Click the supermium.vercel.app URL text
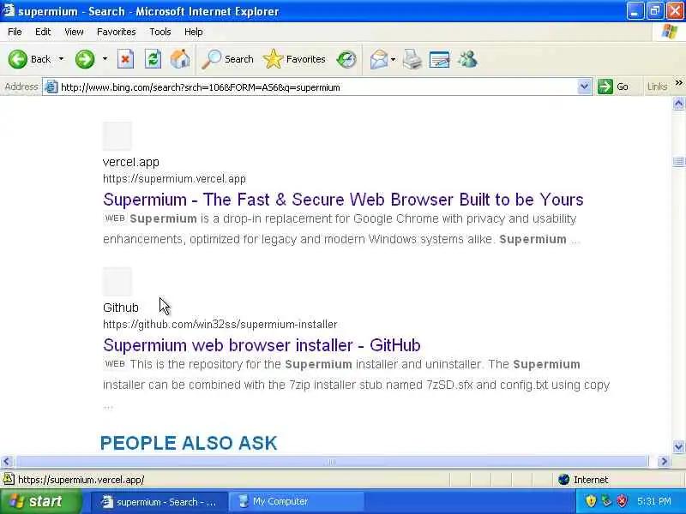The image size is (686, 514). pos(174,179)
